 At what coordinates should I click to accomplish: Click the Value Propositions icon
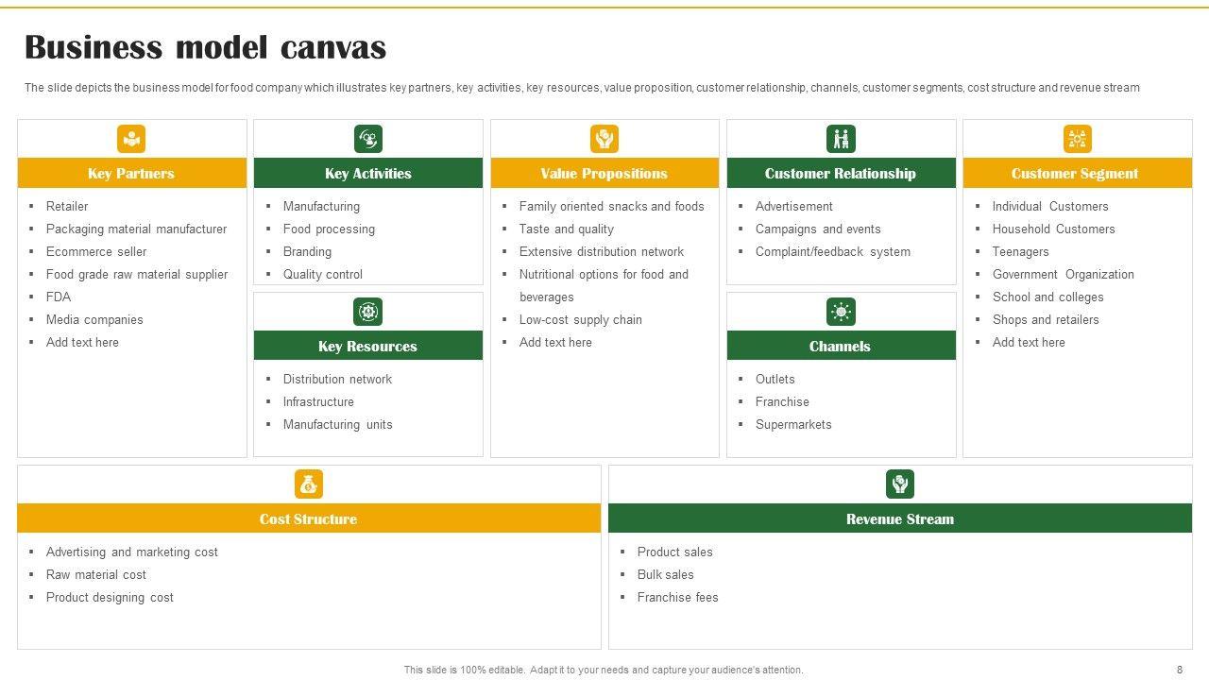coord(604,139)
